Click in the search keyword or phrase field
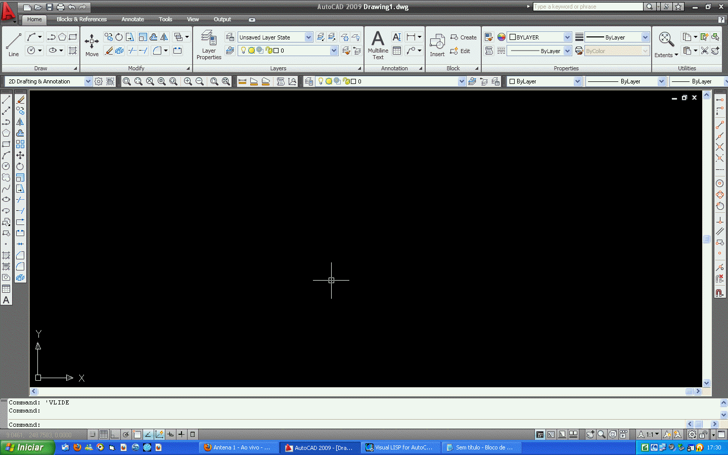728x455 pixels. (x=588, y=7)
